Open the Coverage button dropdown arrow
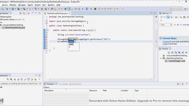Image resolution: width=189 pixels, height=106 pixels. (21, 9)
